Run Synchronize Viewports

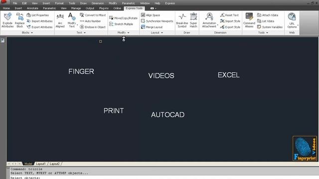point(157,21)
